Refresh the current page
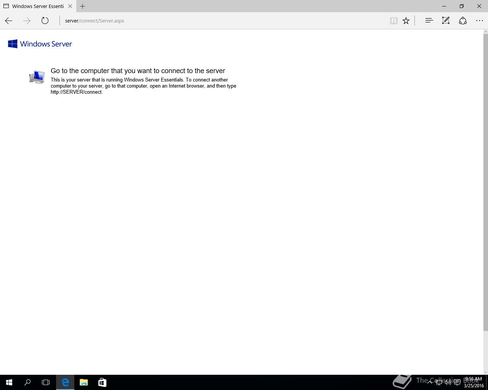The height and width of the screenshot is (390, 488). pos(45,21)
